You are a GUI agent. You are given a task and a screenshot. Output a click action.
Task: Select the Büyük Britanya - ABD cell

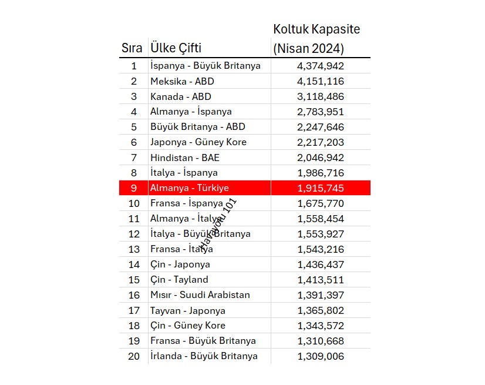pyautogui.click(x=210, y=127)
